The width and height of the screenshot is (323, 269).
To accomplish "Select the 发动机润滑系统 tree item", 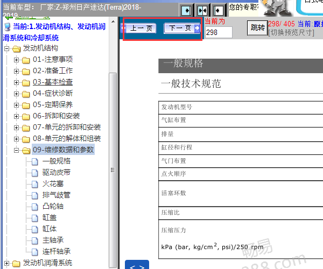I will pyautogui.click(x=47, y=263).
